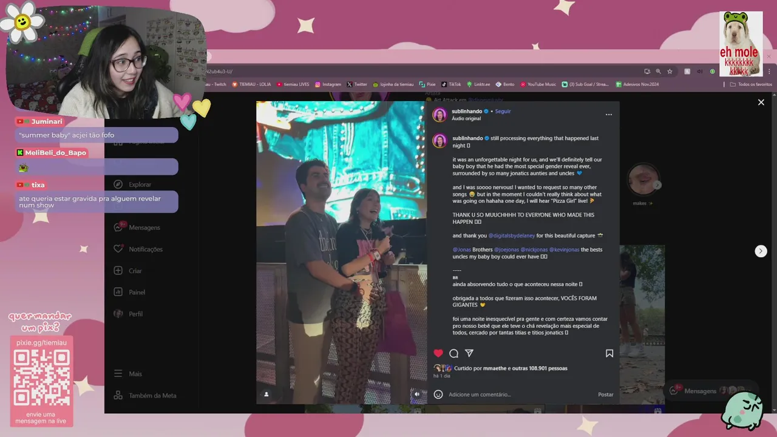
Task: Mute or unmute the video's sound
Action: click(416, 394)
